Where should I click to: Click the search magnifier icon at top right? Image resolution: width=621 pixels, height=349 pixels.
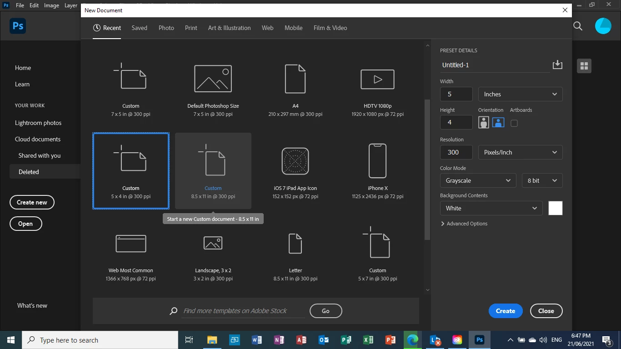(x=578, y=26)
